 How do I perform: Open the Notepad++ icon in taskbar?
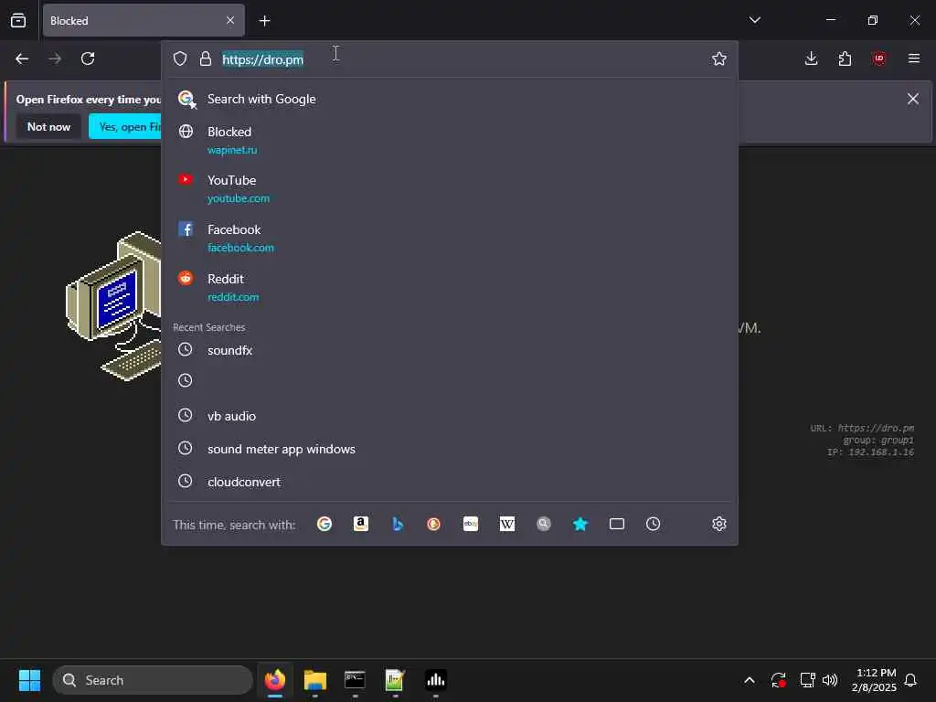(395, 680)
